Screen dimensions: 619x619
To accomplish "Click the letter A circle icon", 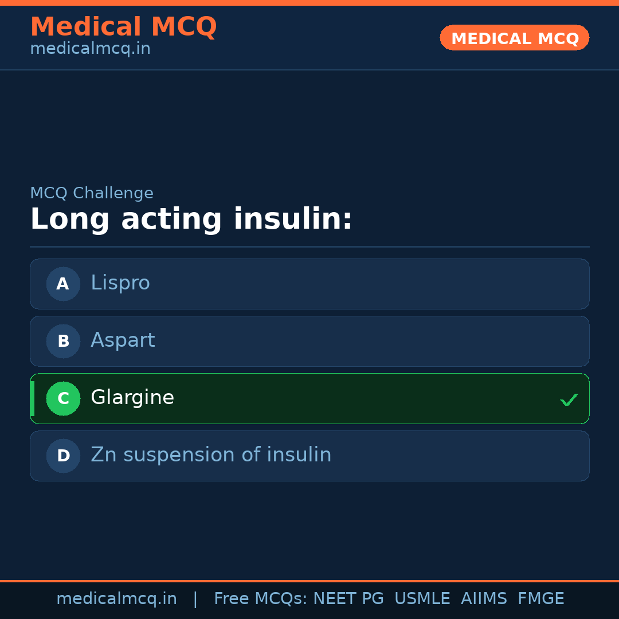I will tap(63, 284).
